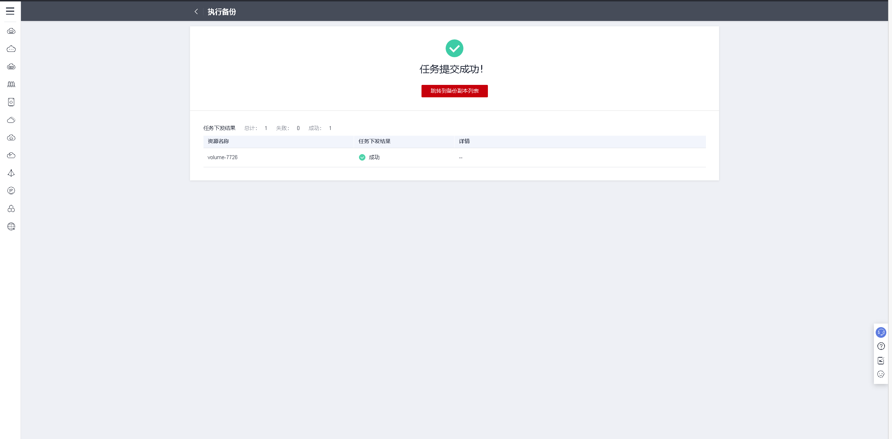Open the overlapping clouds sidebar icon
Screen dimensions: 892x439
tap(11, 120)
